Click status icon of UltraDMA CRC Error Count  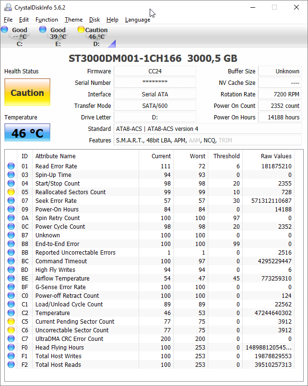11,339
